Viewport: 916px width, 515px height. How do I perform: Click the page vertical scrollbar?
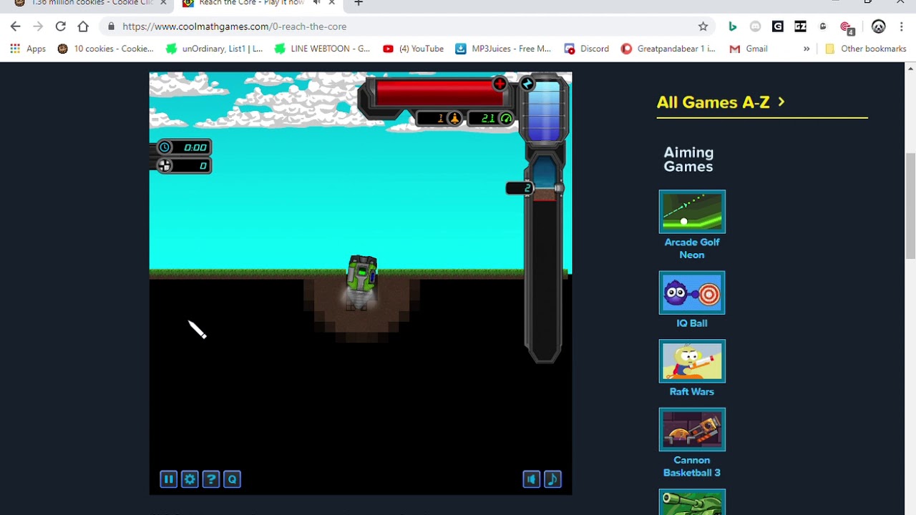[x=910, y=207]
